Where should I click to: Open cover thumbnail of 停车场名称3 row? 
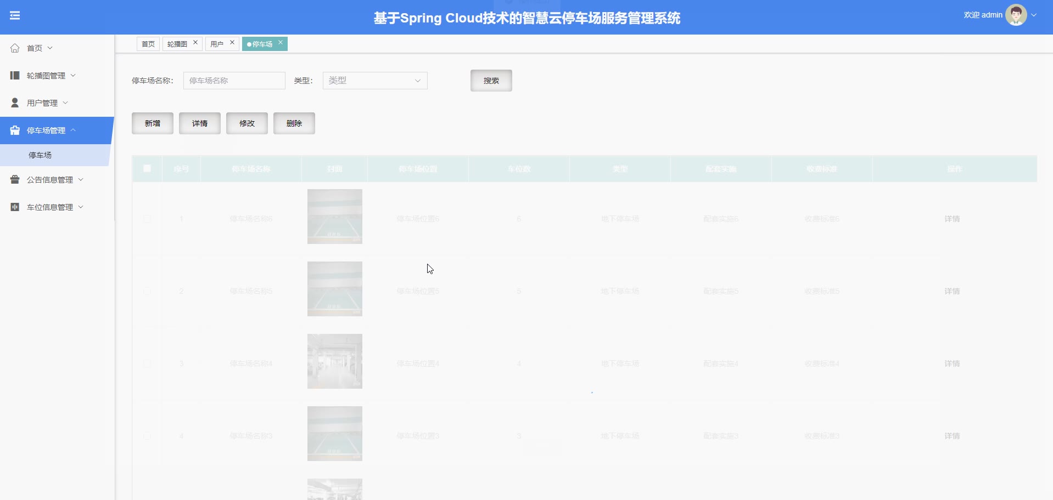[335, 434]
